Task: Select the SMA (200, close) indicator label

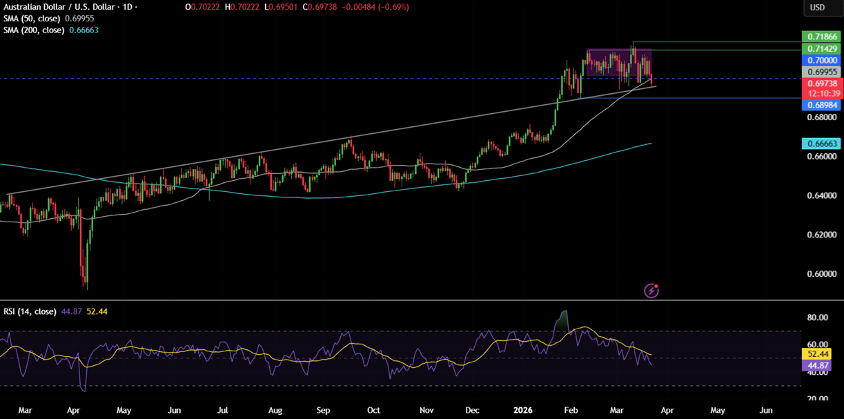Action: 35,30
